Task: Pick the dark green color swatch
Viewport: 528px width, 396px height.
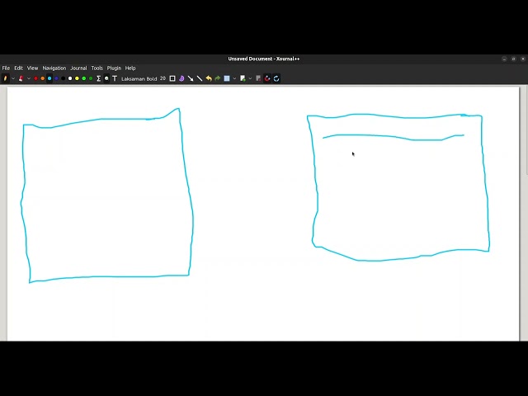Action: (x=91, y=78)
